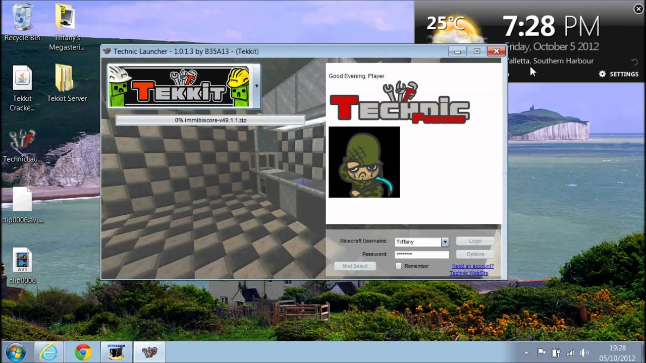
Task: Click the Password input field
Action: point(422,254)
